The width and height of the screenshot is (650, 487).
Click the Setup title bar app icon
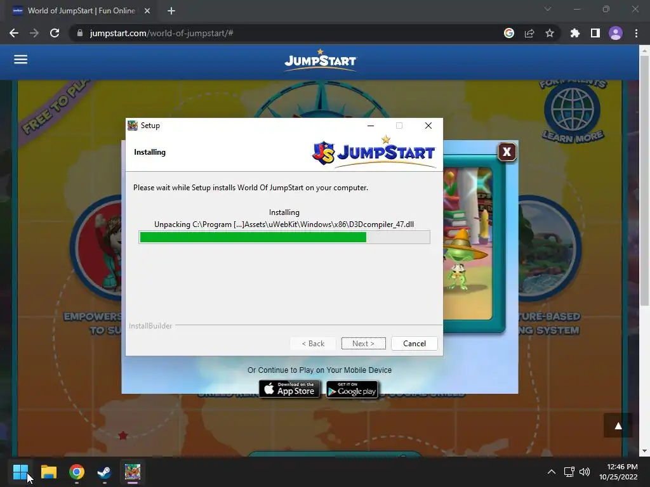(x=133, y=126)
